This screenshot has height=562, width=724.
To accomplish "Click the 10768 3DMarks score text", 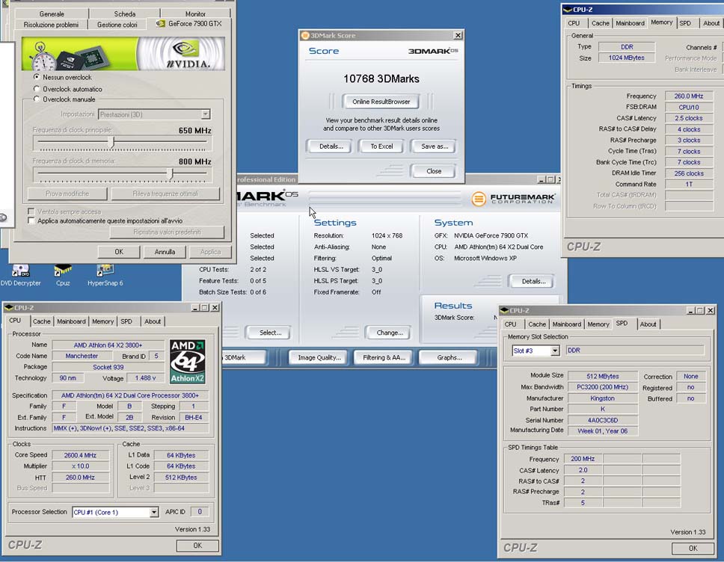I will click(x=381, y=79).
